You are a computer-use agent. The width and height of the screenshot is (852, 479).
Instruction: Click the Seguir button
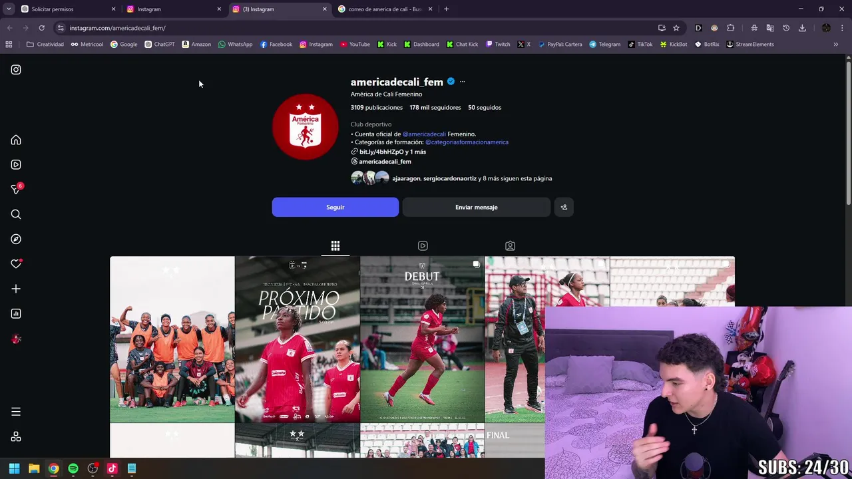335,207
